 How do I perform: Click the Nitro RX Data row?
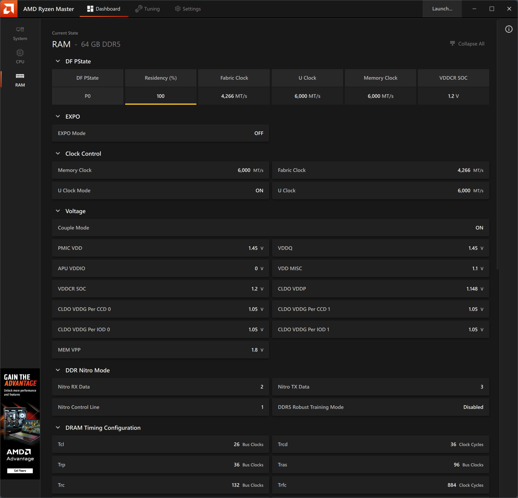tap(161, 387)
